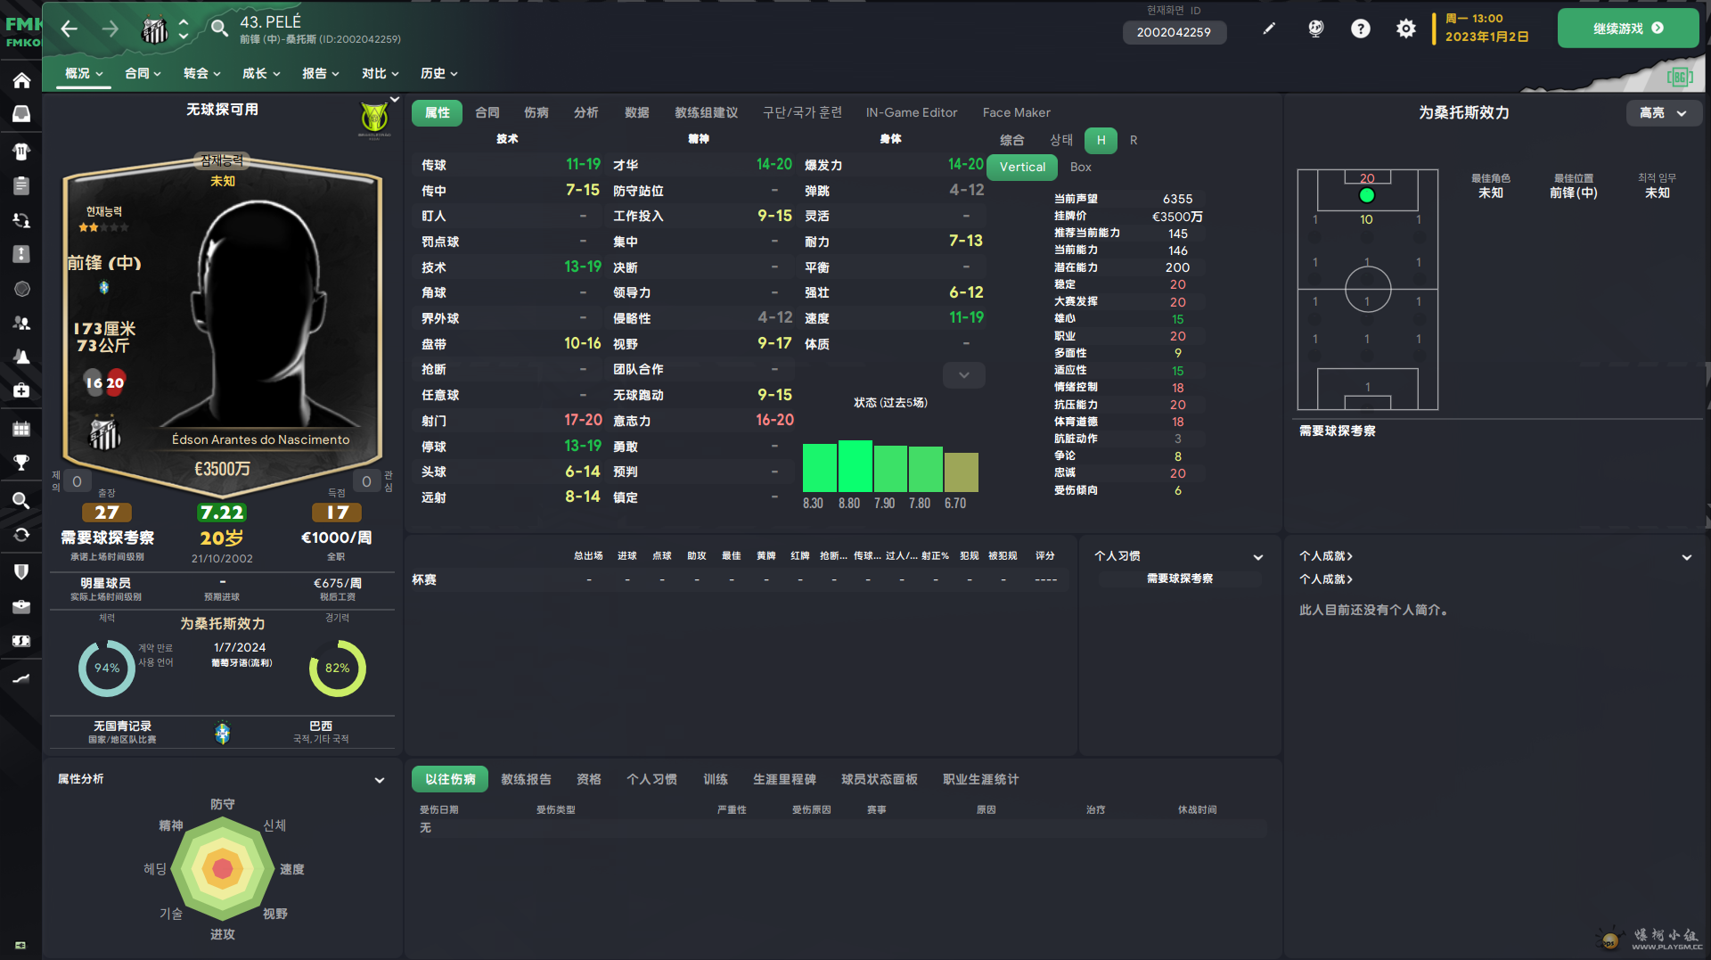Open the trophy competitions icon
The height and width of the screenshot is (960, 1711).
(21, 463)
